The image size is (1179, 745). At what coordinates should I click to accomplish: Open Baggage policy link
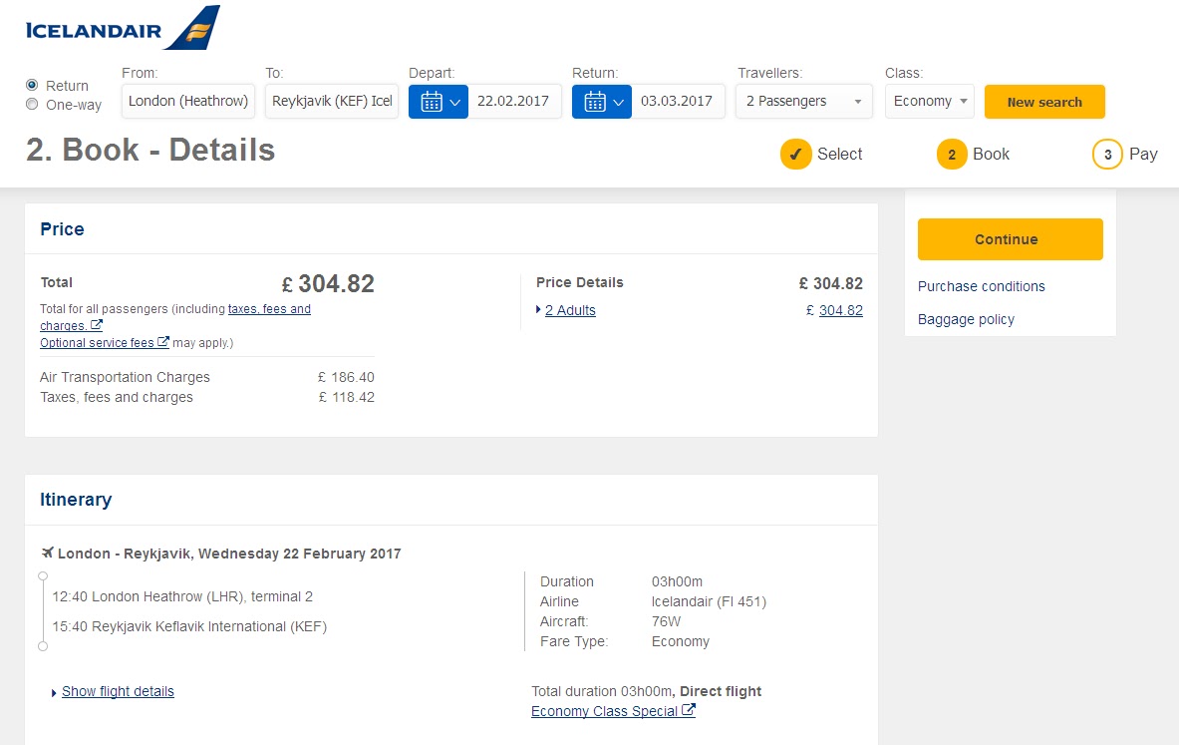click(x=966, y=319)
